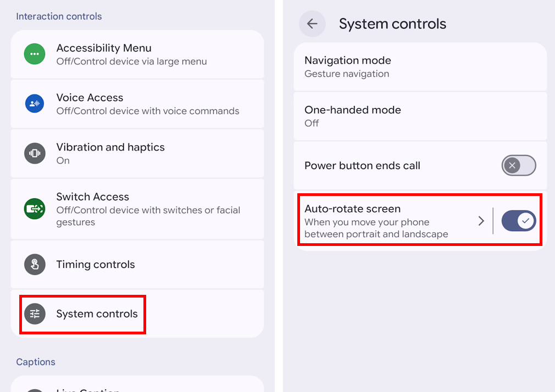Click the Voice Access icon
Image resolution: width=555 pixels, height=392 pixels.
click(x=34, y=103)
